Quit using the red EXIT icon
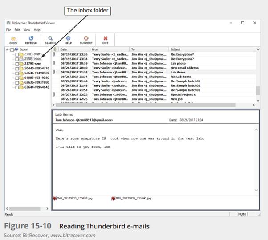The width and height of the screenshot is (268, 240). (x=105, y=40)
